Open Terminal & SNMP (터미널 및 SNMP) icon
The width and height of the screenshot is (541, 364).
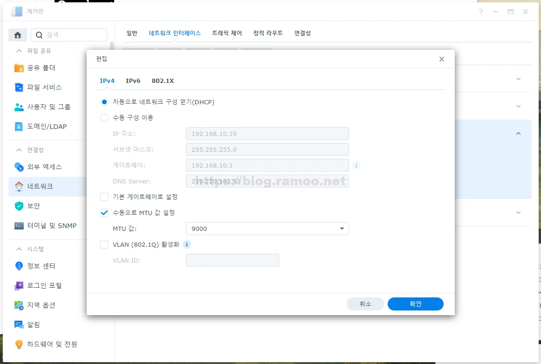point(19,226)
